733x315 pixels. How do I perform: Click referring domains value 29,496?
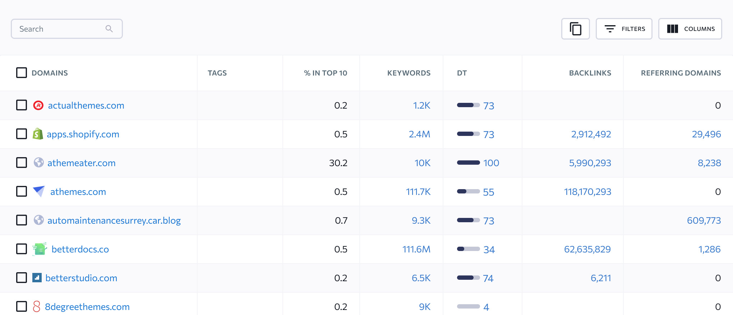pyautogui.click(x=706, y=134)
